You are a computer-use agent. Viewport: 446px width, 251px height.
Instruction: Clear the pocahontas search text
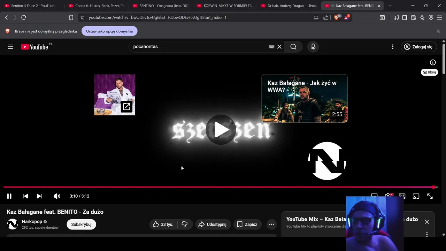279,47
